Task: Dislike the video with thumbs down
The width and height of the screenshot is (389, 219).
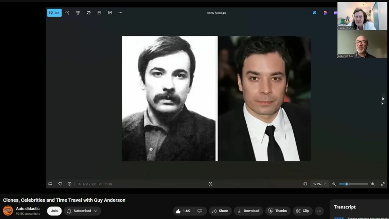Action: [200, 211]
